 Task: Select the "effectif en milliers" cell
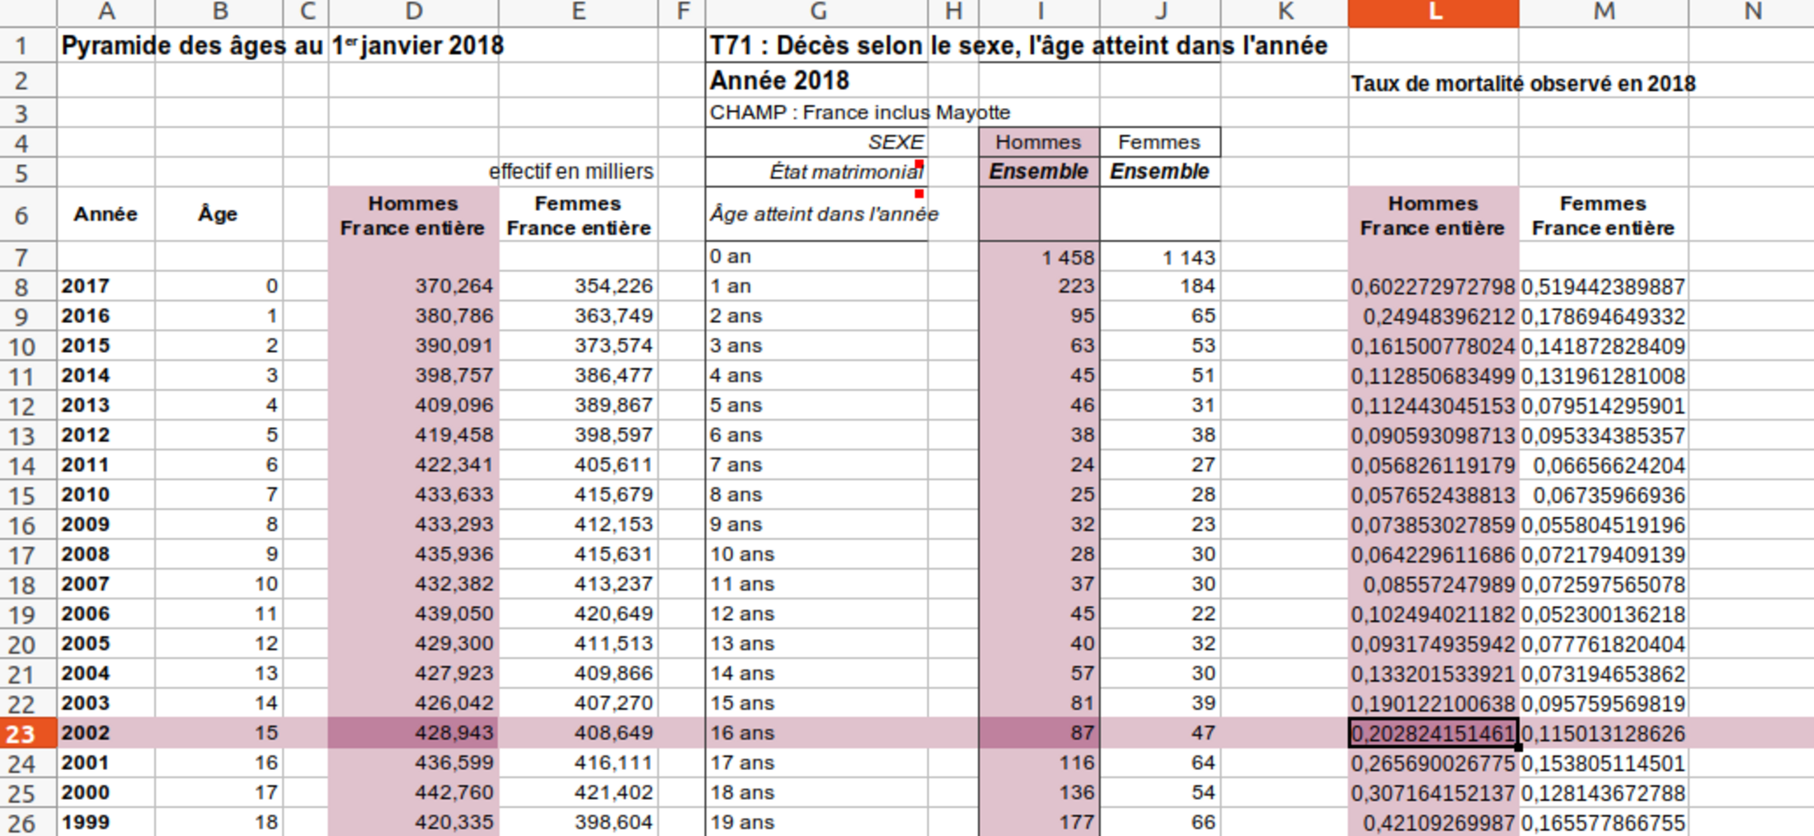577,171
